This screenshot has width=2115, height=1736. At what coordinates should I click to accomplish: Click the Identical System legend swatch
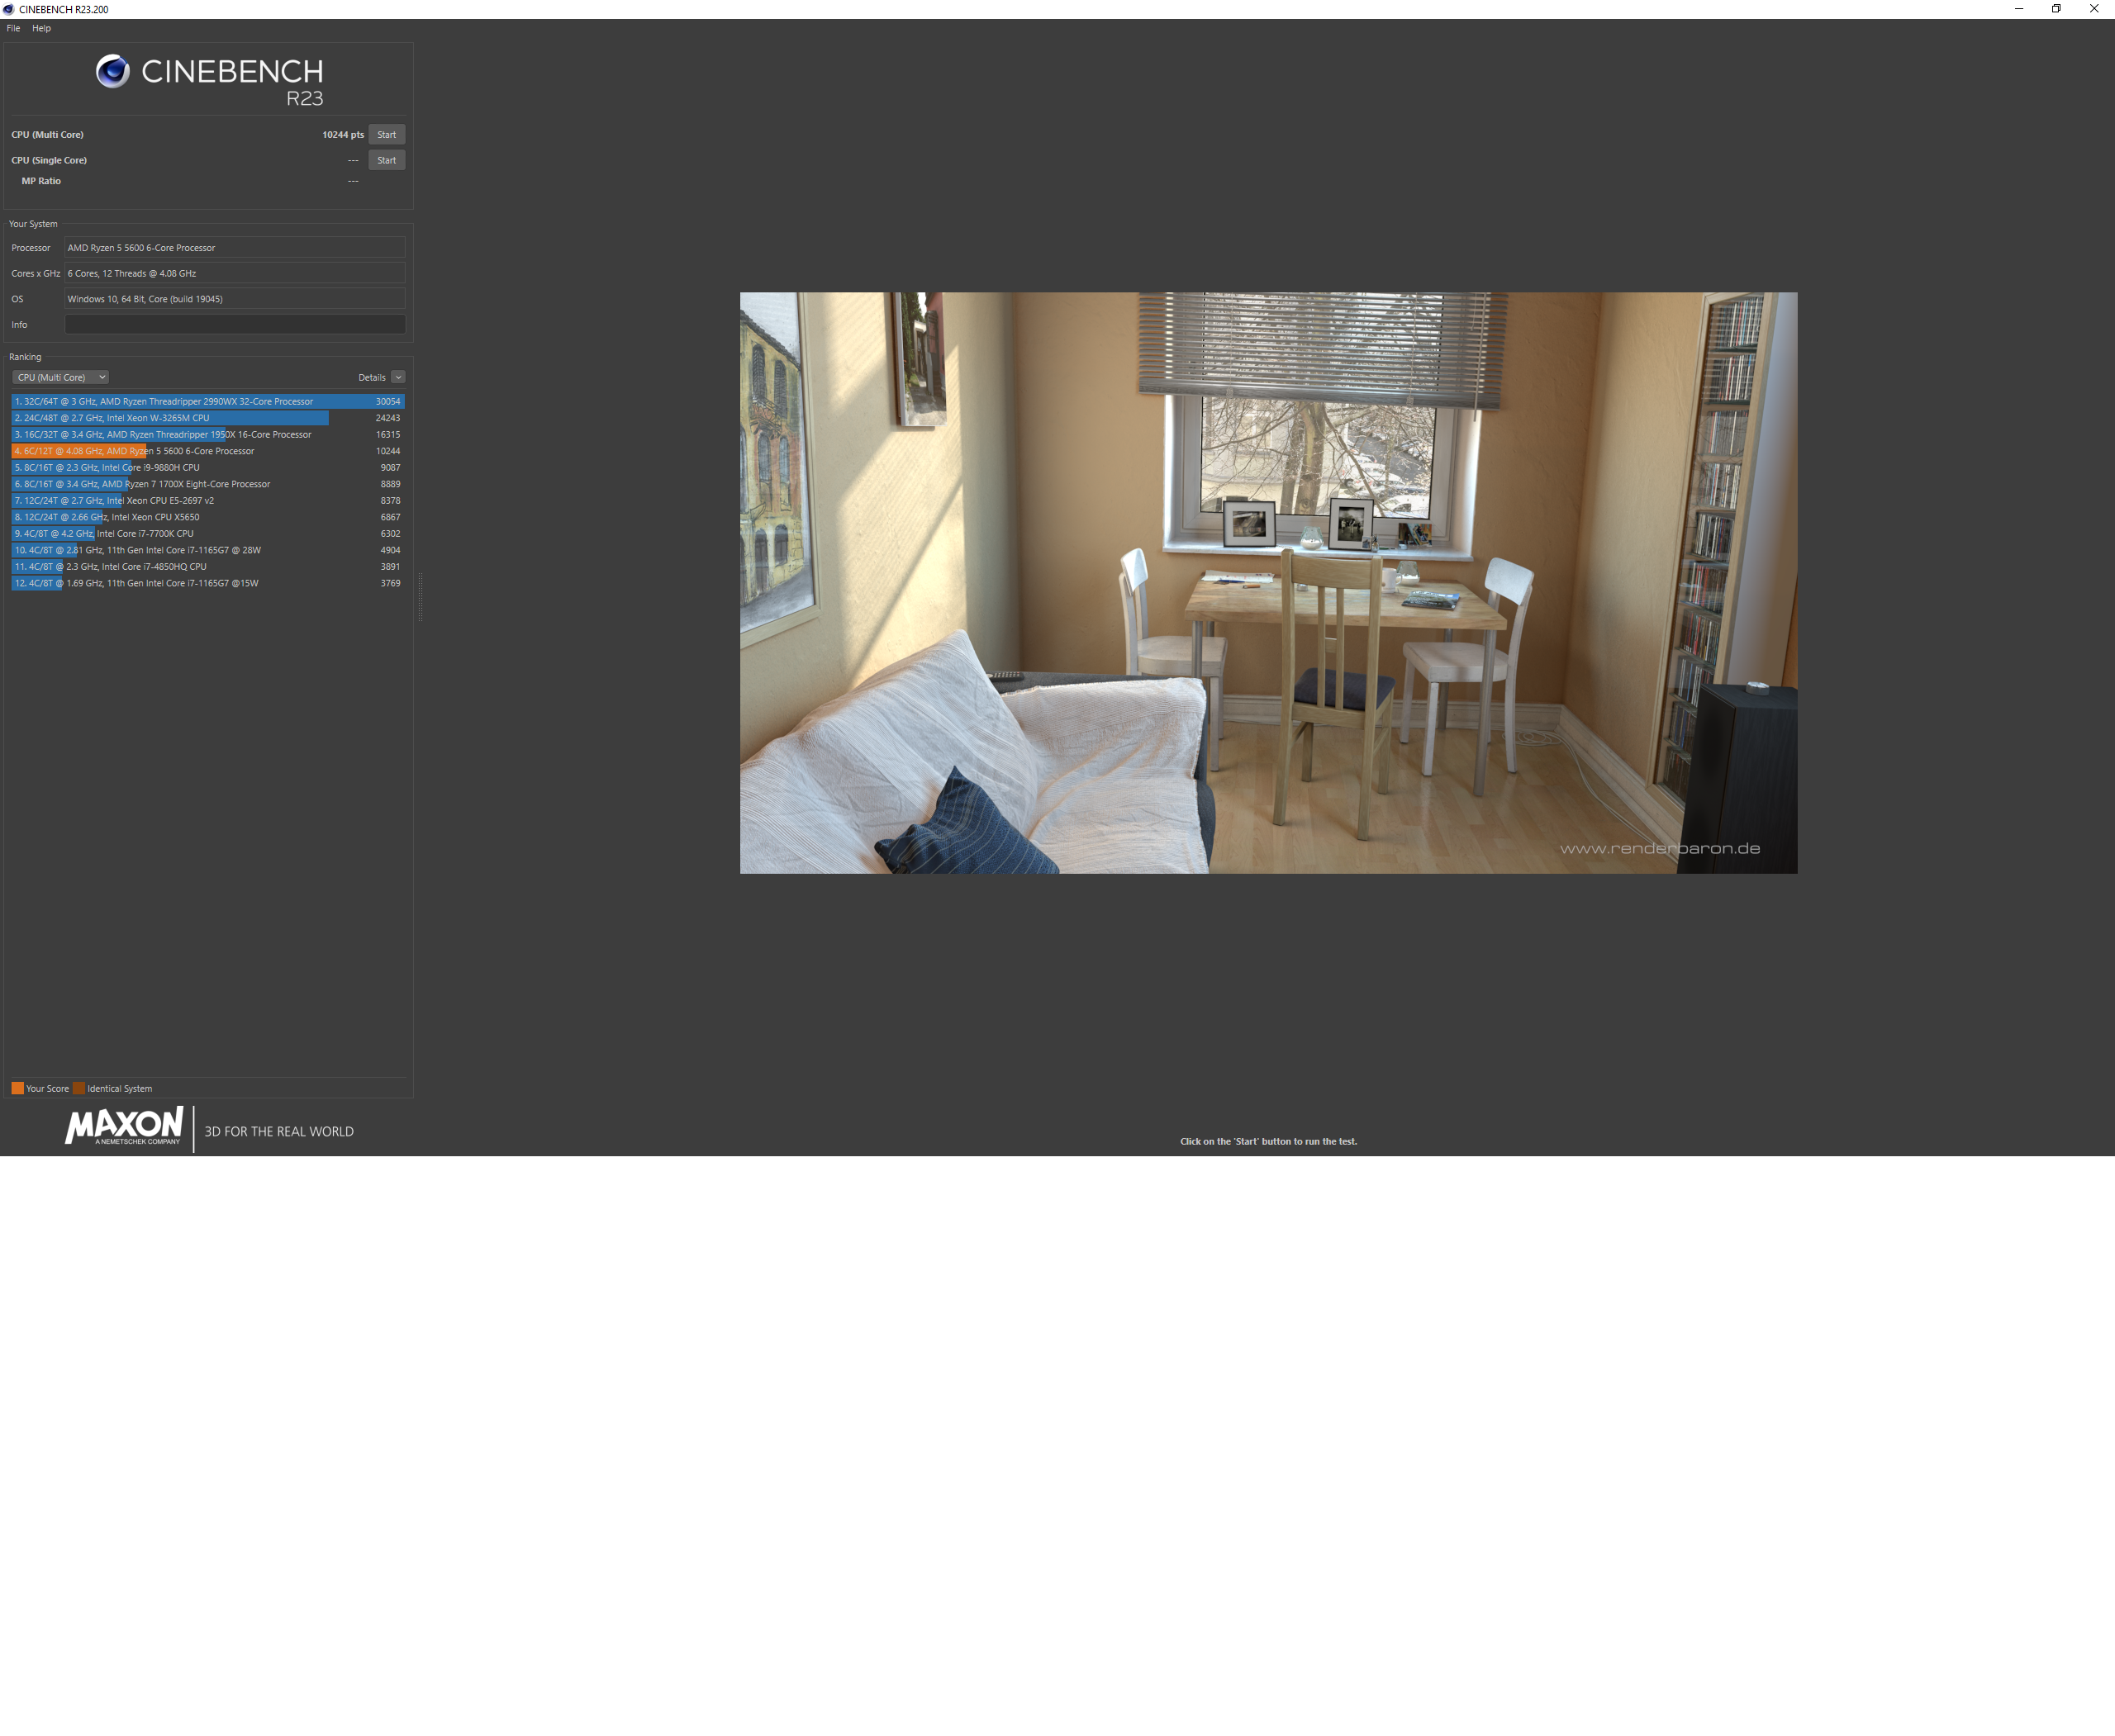point(79,1088)
